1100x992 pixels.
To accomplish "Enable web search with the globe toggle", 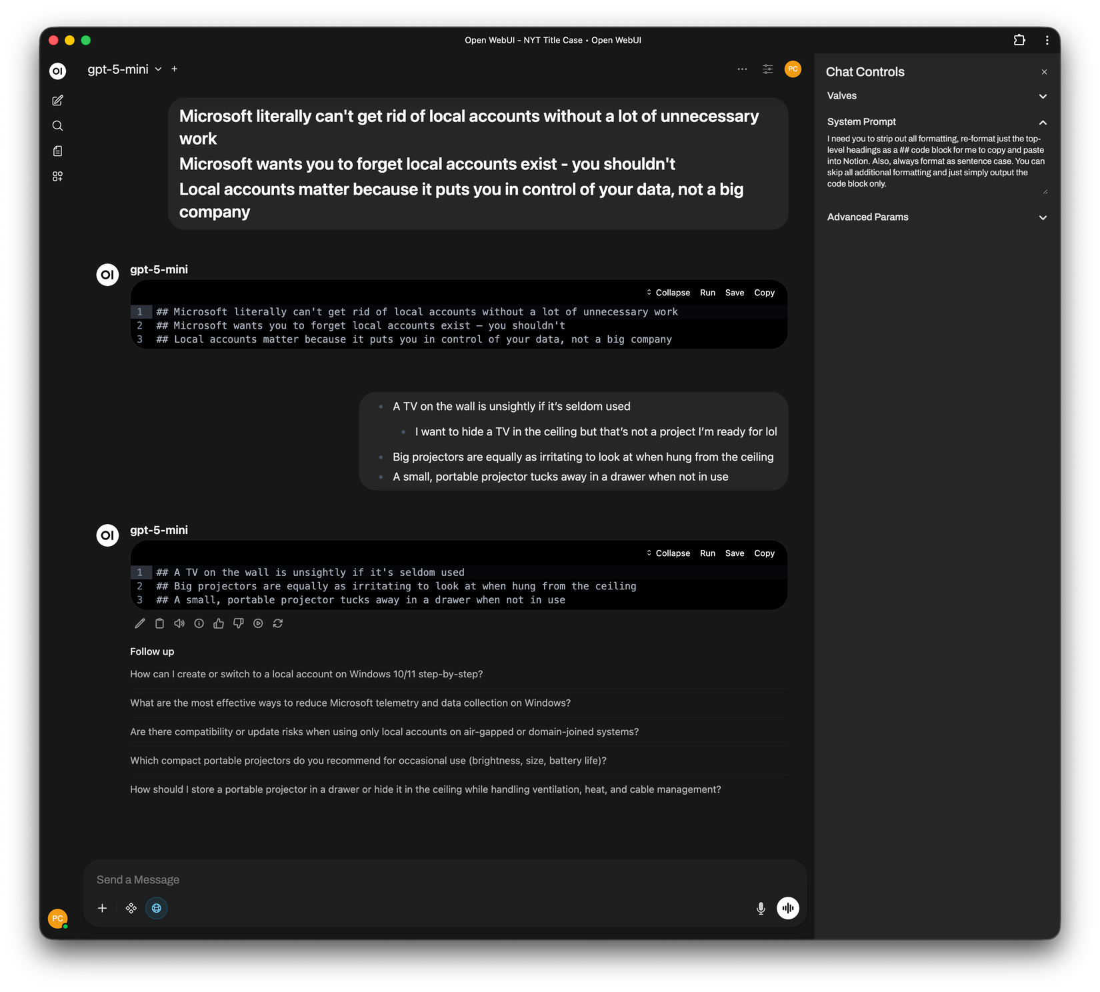I will pos(156,908).
